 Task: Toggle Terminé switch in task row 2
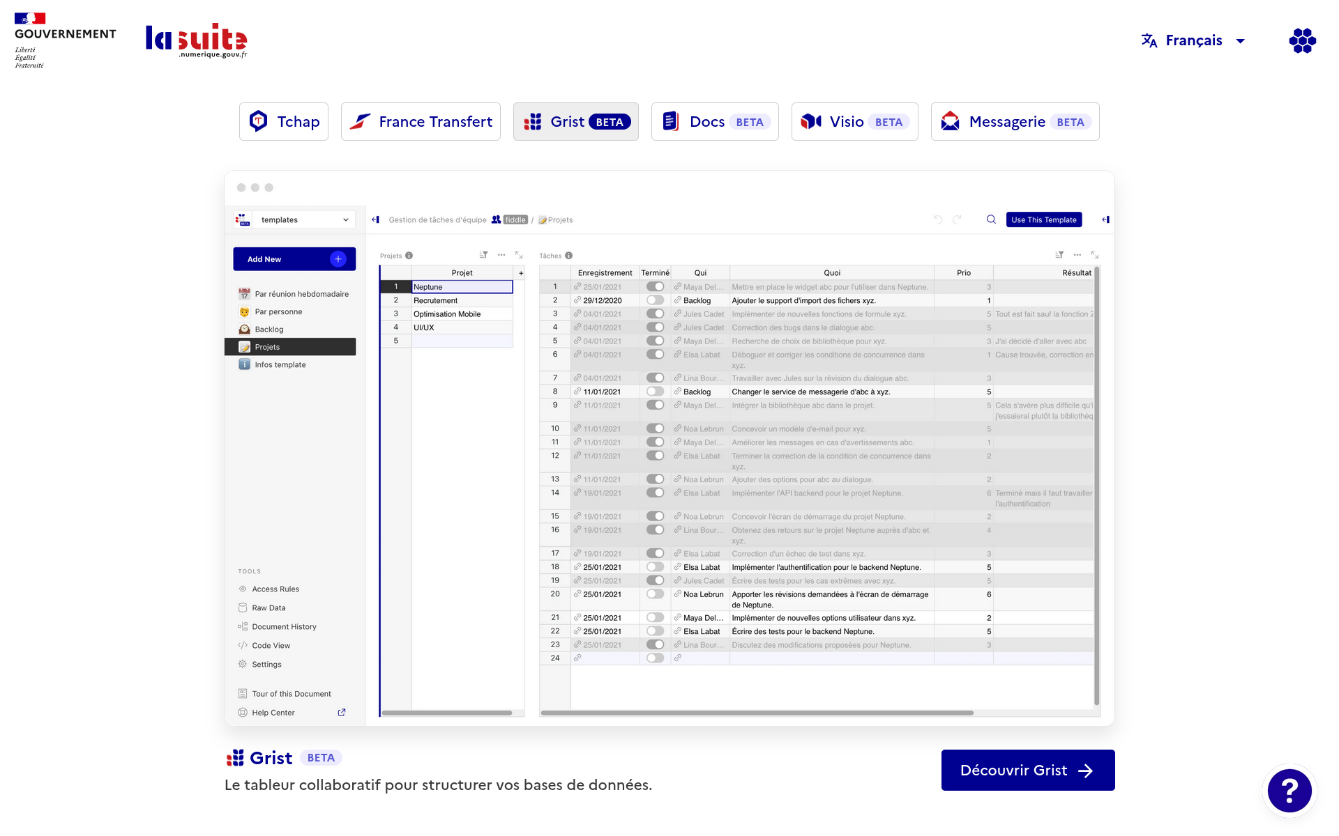655,300
